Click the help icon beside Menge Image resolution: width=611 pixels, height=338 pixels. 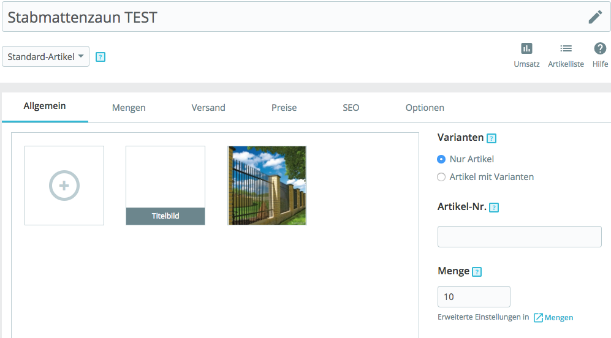point(477,272)
